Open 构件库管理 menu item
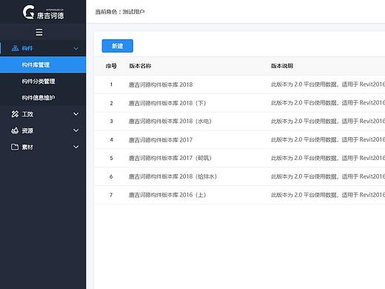This screenshot has height=289, width=385. click(43, 64)
